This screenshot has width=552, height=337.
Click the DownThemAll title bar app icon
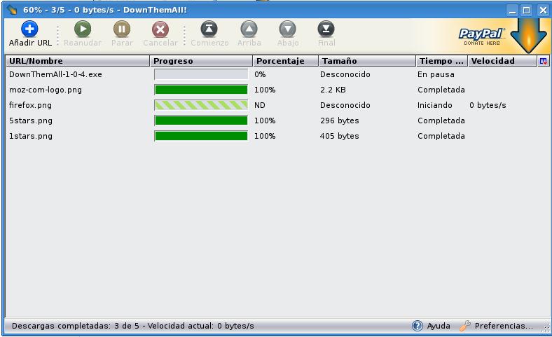(x=12, y=10)
